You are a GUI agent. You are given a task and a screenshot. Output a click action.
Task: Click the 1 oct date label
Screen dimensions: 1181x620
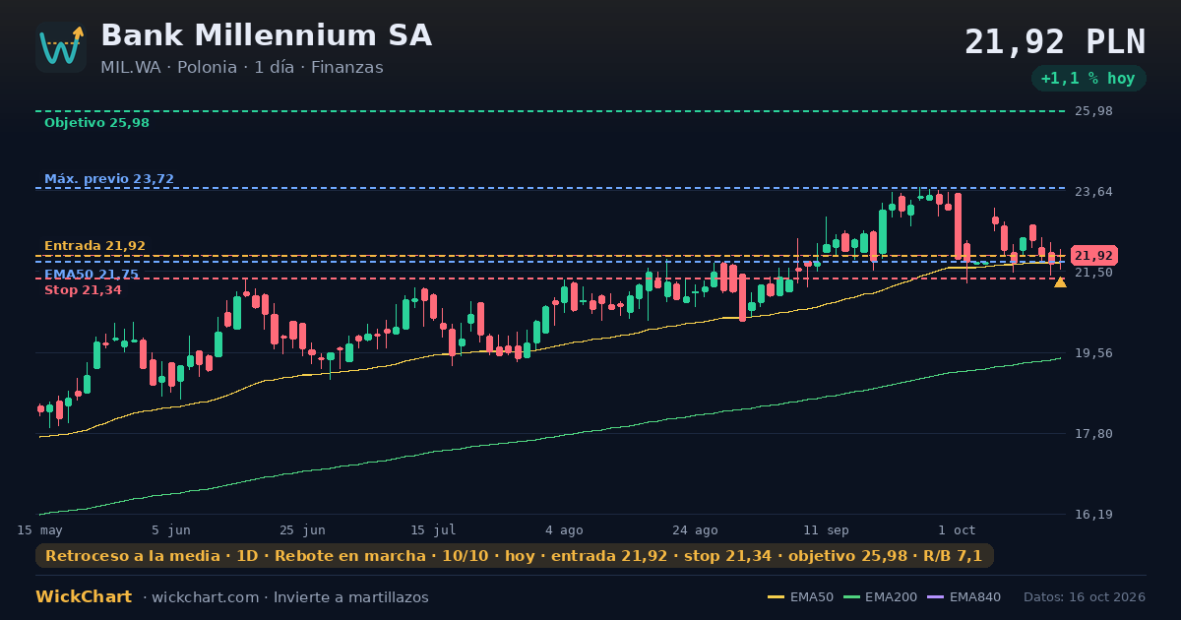[x=957, y=530]
